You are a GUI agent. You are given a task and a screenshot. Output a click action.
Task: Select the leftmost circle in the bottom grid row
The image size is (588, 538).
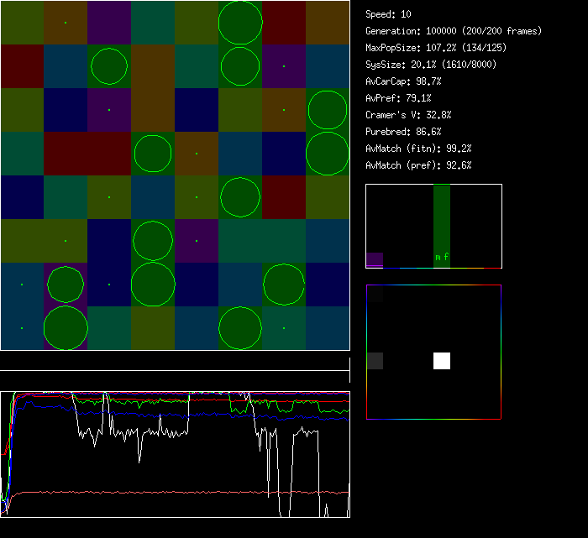(x=66, y=327)
